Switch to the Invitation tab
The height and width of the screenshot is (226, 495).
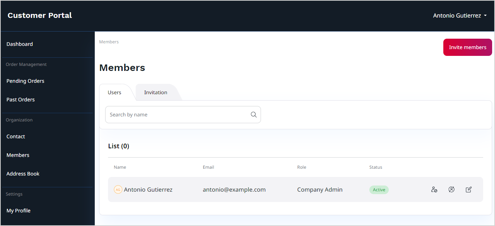155,92
